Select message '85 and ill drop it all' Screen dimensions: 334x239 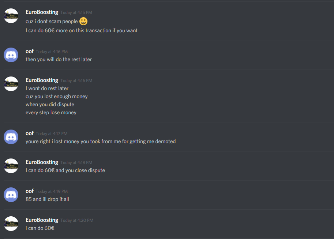coord(47,199)
